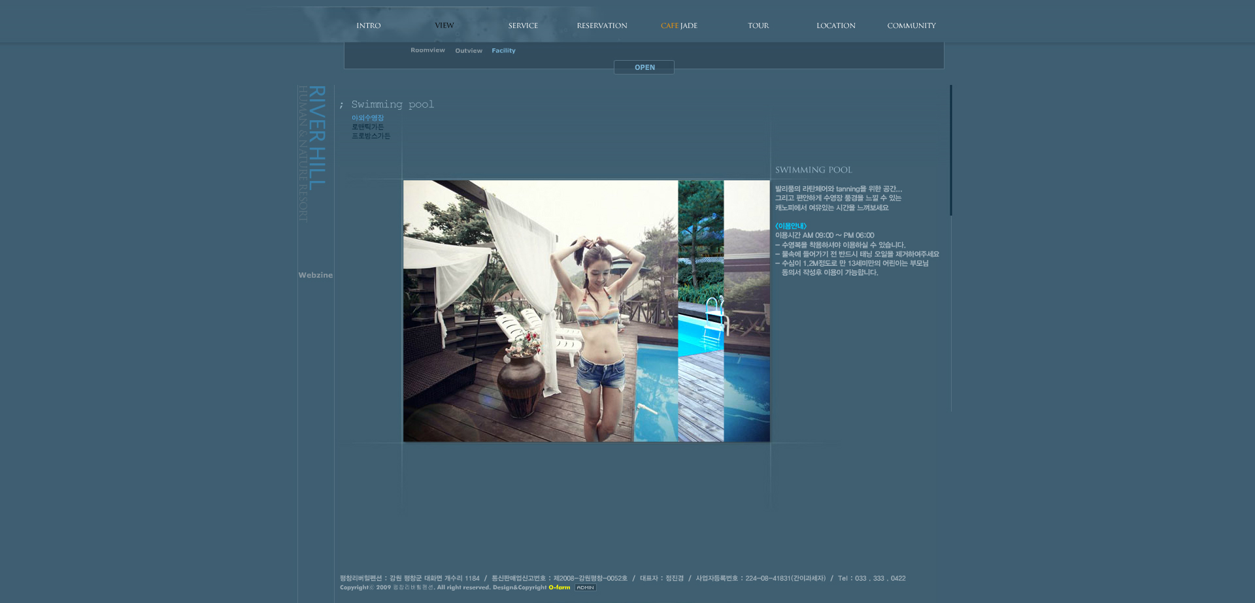Visit the CAFE JADE section
The width and height of the screenshot is (1255, 603).
click(679, 26)
